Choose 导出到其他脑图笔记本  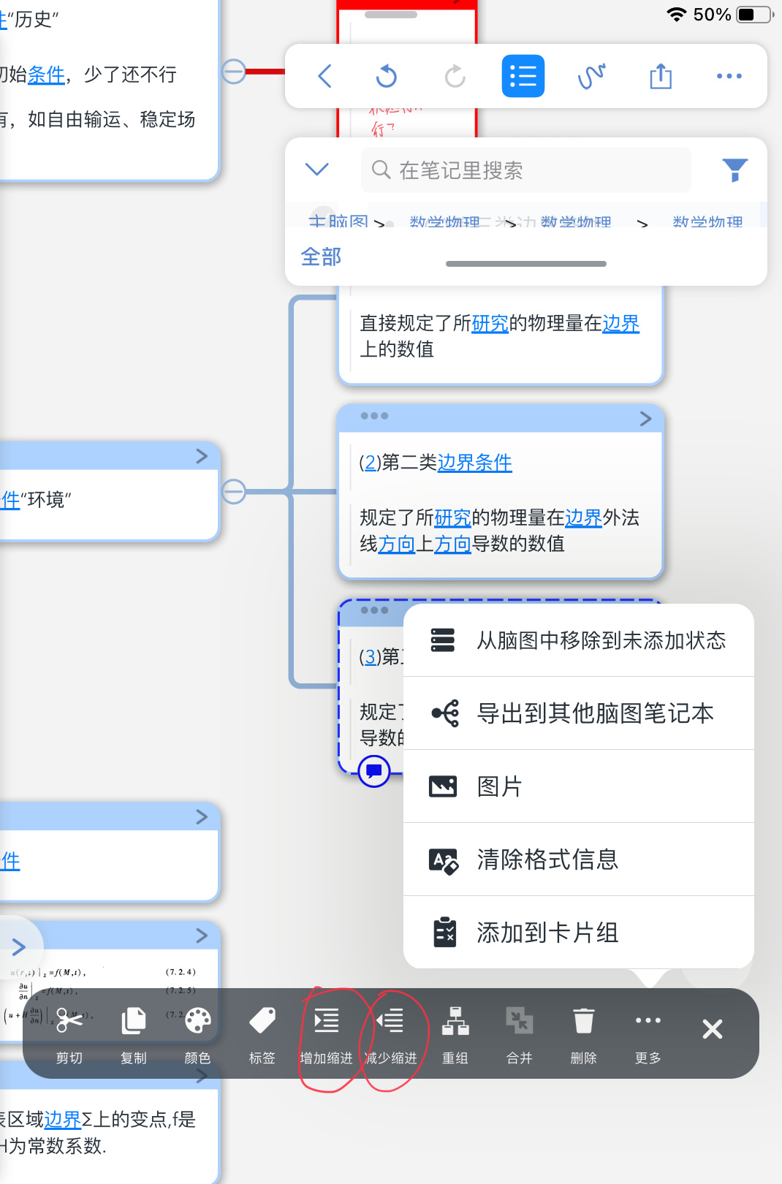tap(579, 713)
